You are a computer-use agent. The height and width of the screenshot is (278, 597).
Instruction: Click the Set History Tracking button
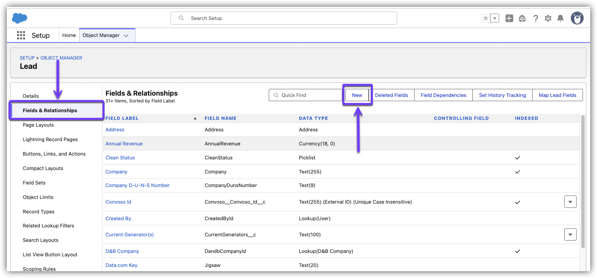click(x=502, y=95)
